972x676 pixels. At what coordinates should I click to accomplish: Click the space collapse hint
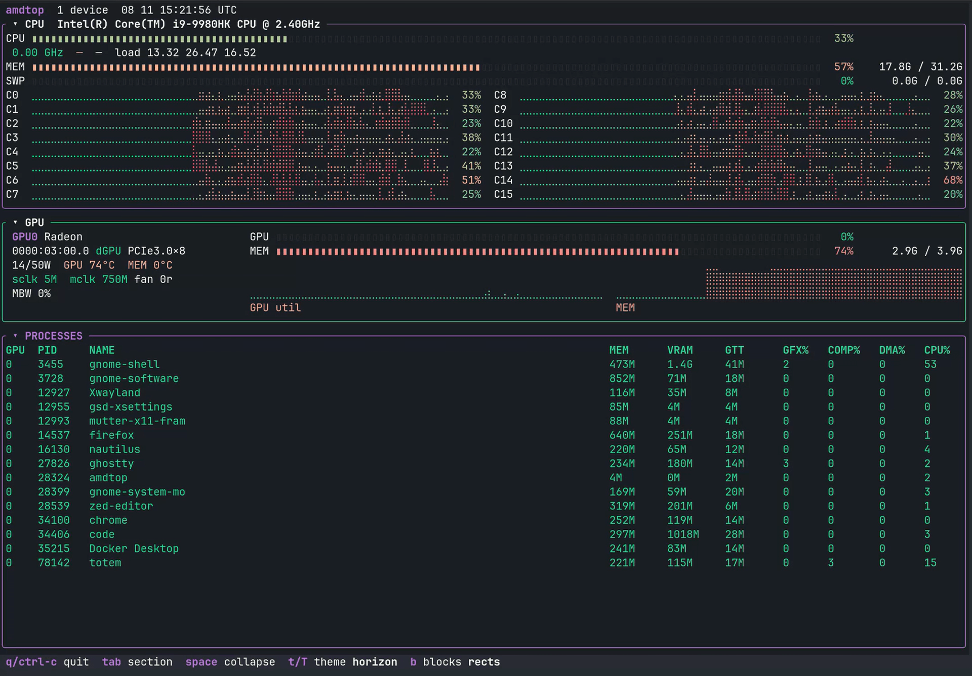tap(230, 662)
